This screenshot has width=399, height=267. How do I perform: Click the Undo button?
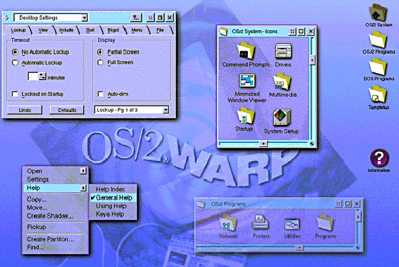tap(25, 110)
